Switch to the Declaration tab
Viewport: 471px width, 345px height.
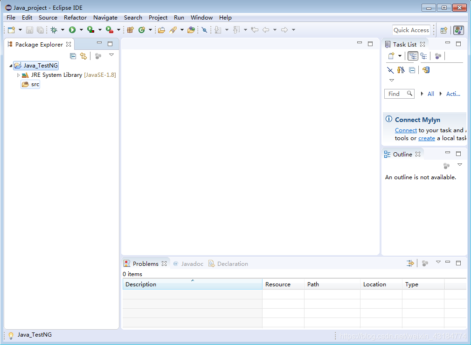229,264
